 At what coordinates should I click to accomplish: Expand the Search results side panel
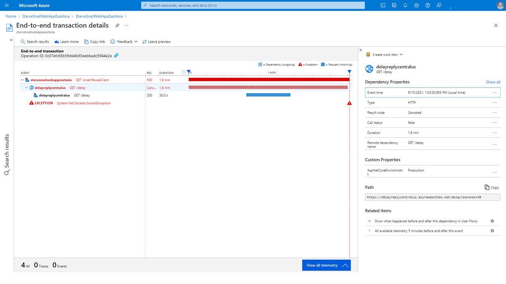click(11, 40)
